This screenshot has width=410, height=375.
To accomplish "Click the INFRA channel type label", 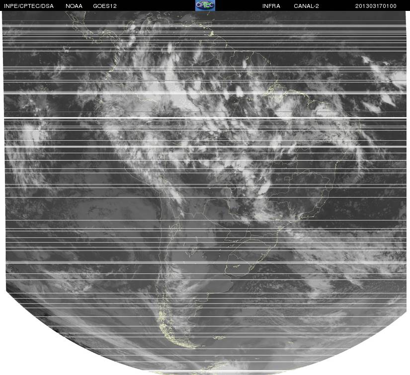I will (x=271, y=6).
